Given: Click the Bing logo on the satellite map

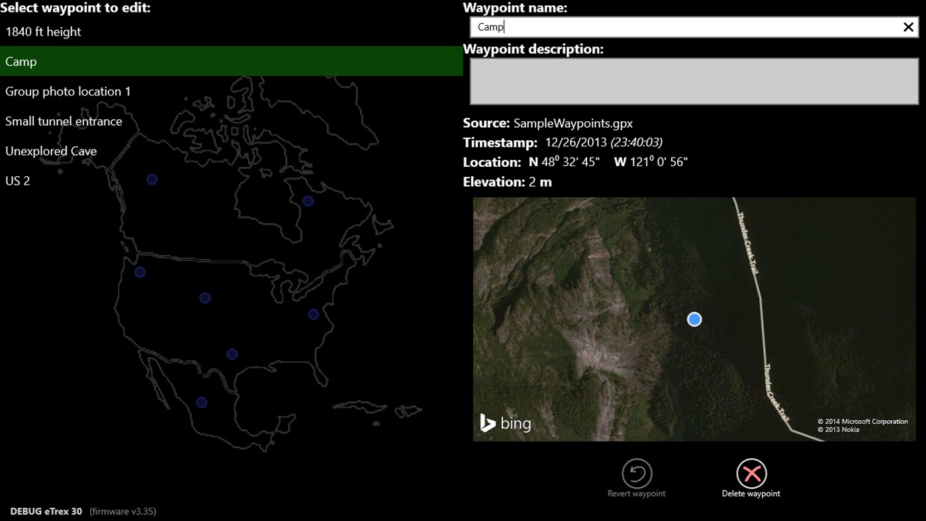Looking at the screenshot, I should click(506, 422).
